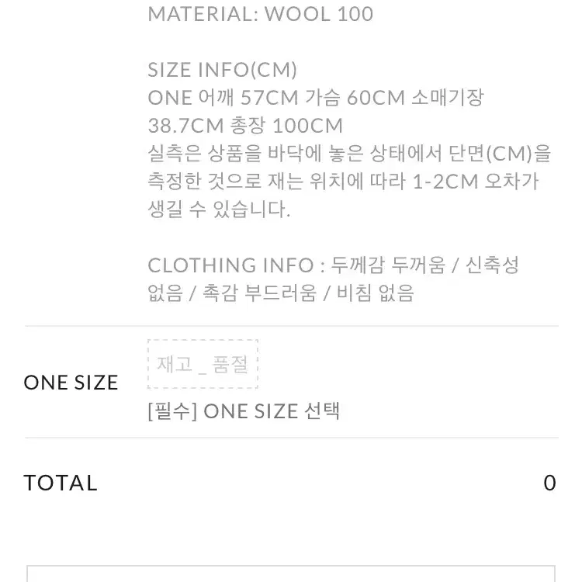Click the 촉감 부드러움 description
Image resolution: width=582 pixels, height=582 pixels.
(259, 293)
